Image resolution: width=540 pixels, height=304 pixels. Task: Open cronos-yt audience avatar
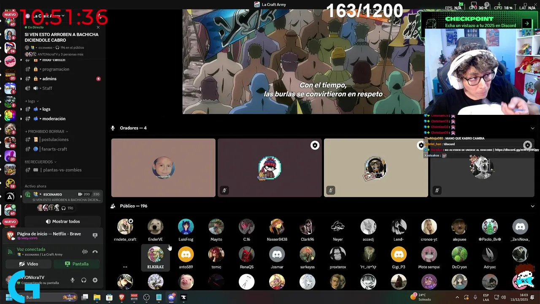pos(429,227)
